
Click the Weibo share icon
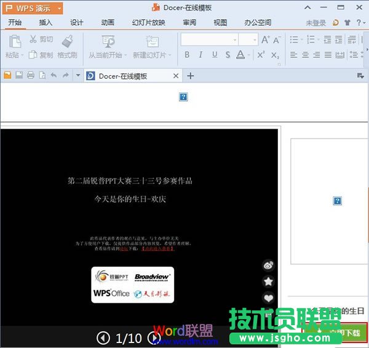[268, 265]
